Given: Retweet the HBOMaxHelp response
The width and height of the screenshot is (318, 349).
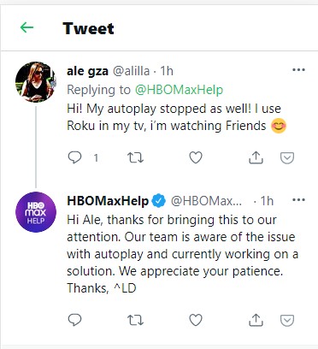Looking at the screenshot, I should 135,320.
